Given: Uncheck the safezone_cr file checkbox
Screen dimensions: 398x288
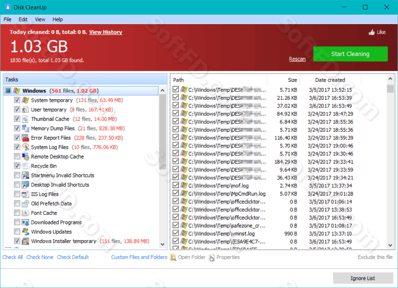Looking at the screenshot, I should pyautogui.click(x=175, y=225).
